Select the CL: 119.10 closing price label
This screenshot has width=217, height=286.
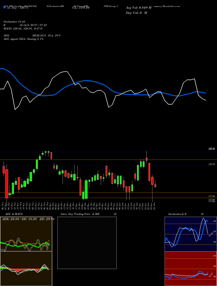tap(80, 8)
